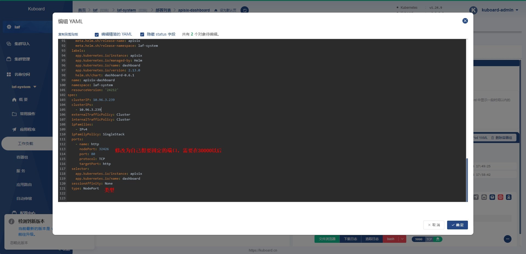The height and width of the screenshot is (254, 526).
Task: Click the Kuboard logo text
Action: coord(36,9)
